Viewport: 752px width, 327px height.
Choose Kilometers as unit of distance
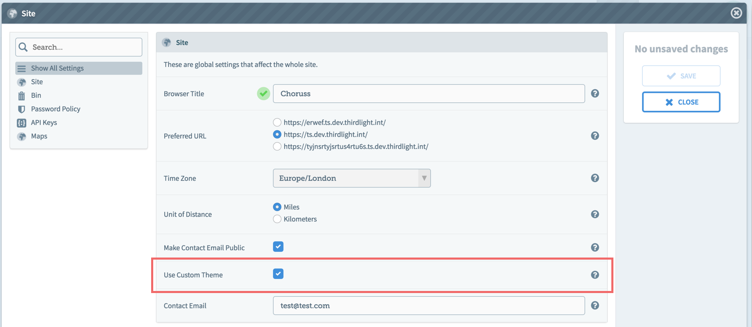[x=277, y=219]
